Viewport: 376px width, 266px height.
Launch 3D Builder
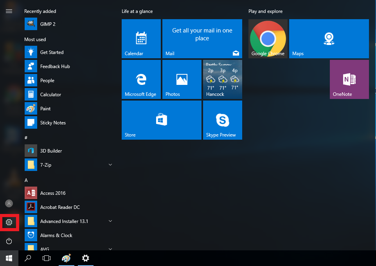click(68, 151)
